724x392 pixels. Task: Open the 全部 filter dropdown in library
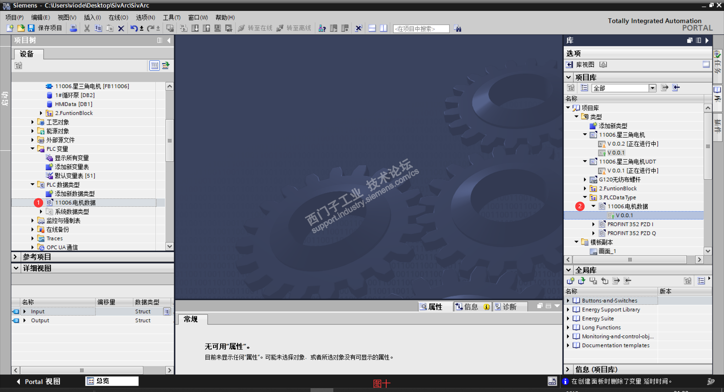652,88
